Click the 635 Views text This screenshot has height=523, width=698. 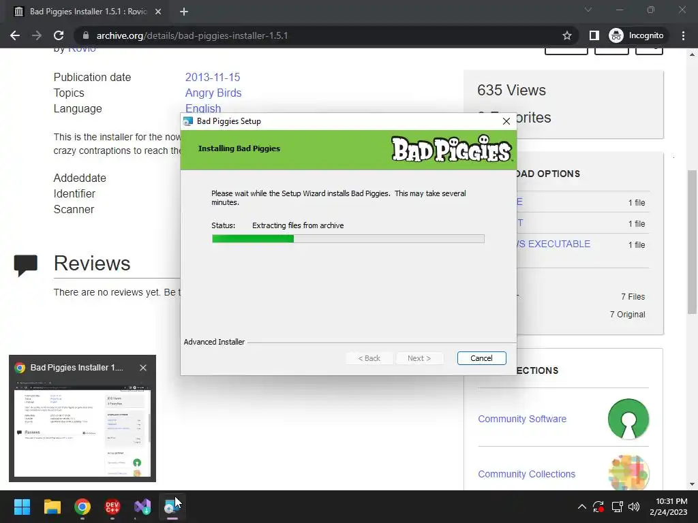pos(511,91)
